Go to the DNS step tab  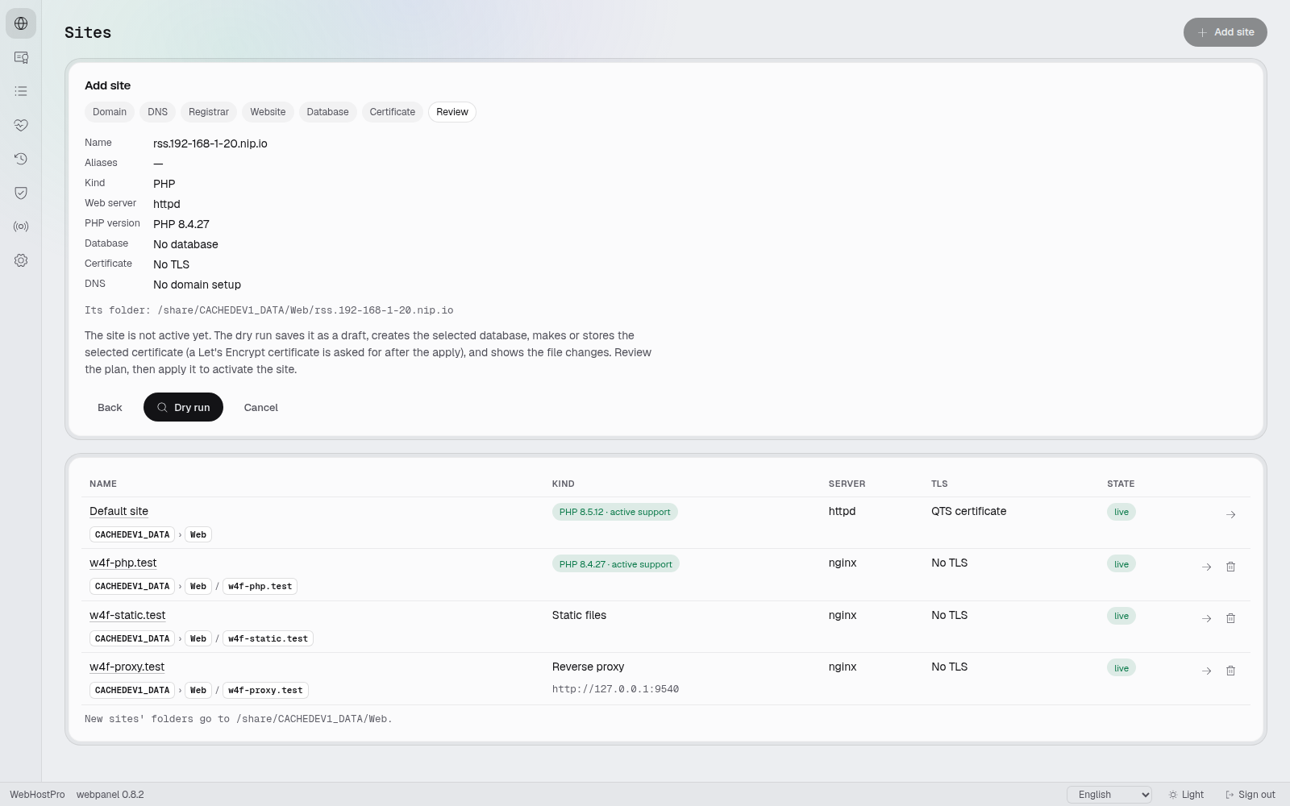(158, 112)
